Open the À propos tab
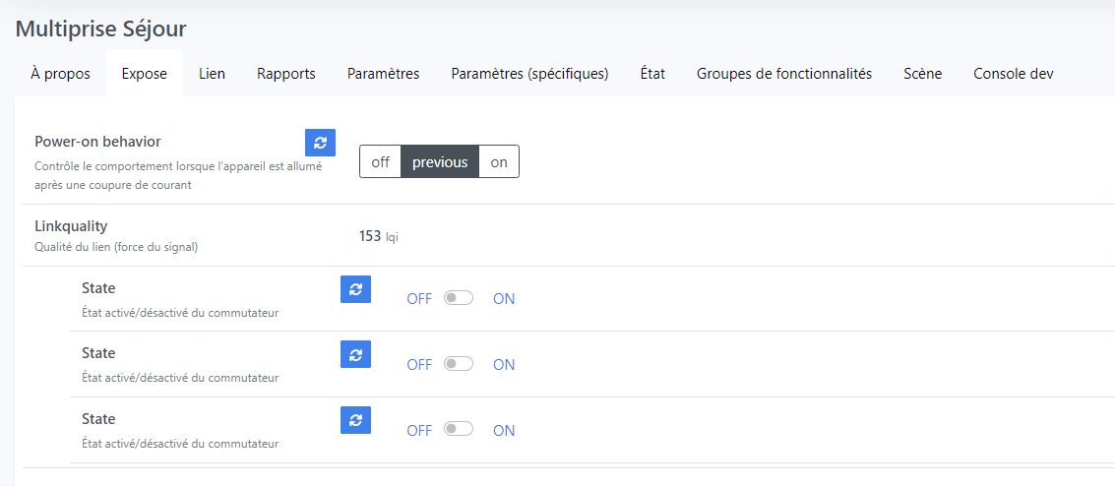This screenshot has width=1115, height=487. tap(60, 74)
